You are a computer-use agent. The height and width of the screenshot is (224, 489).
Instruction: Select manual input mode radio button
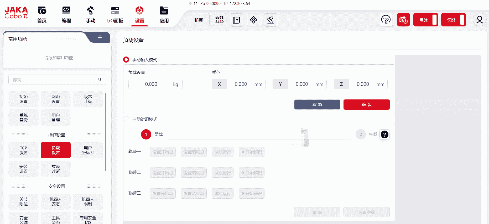tap(126, 60)
